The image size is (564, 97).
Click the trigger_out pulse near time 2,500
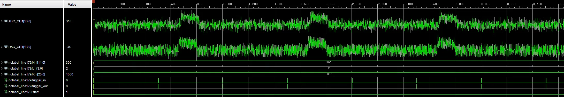[x=417, y=86]
